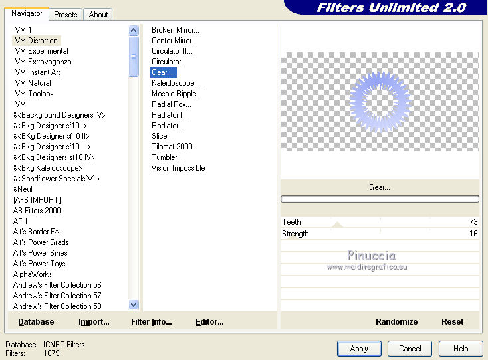Select &<BKg Designer sf10 II> category
Image resolution: width=488 pixels, height=360 pixels.
(51, 136)
